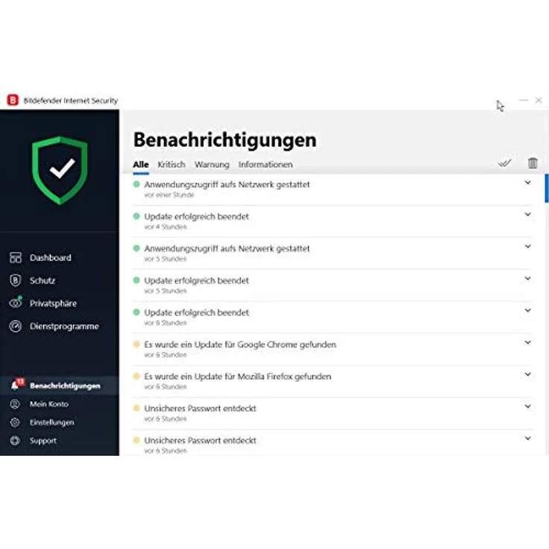Expand Update erfolgreich beendet vor 6 Stunden
The image size is (549, 549).
pyautogui.click(x=527, y=310)
